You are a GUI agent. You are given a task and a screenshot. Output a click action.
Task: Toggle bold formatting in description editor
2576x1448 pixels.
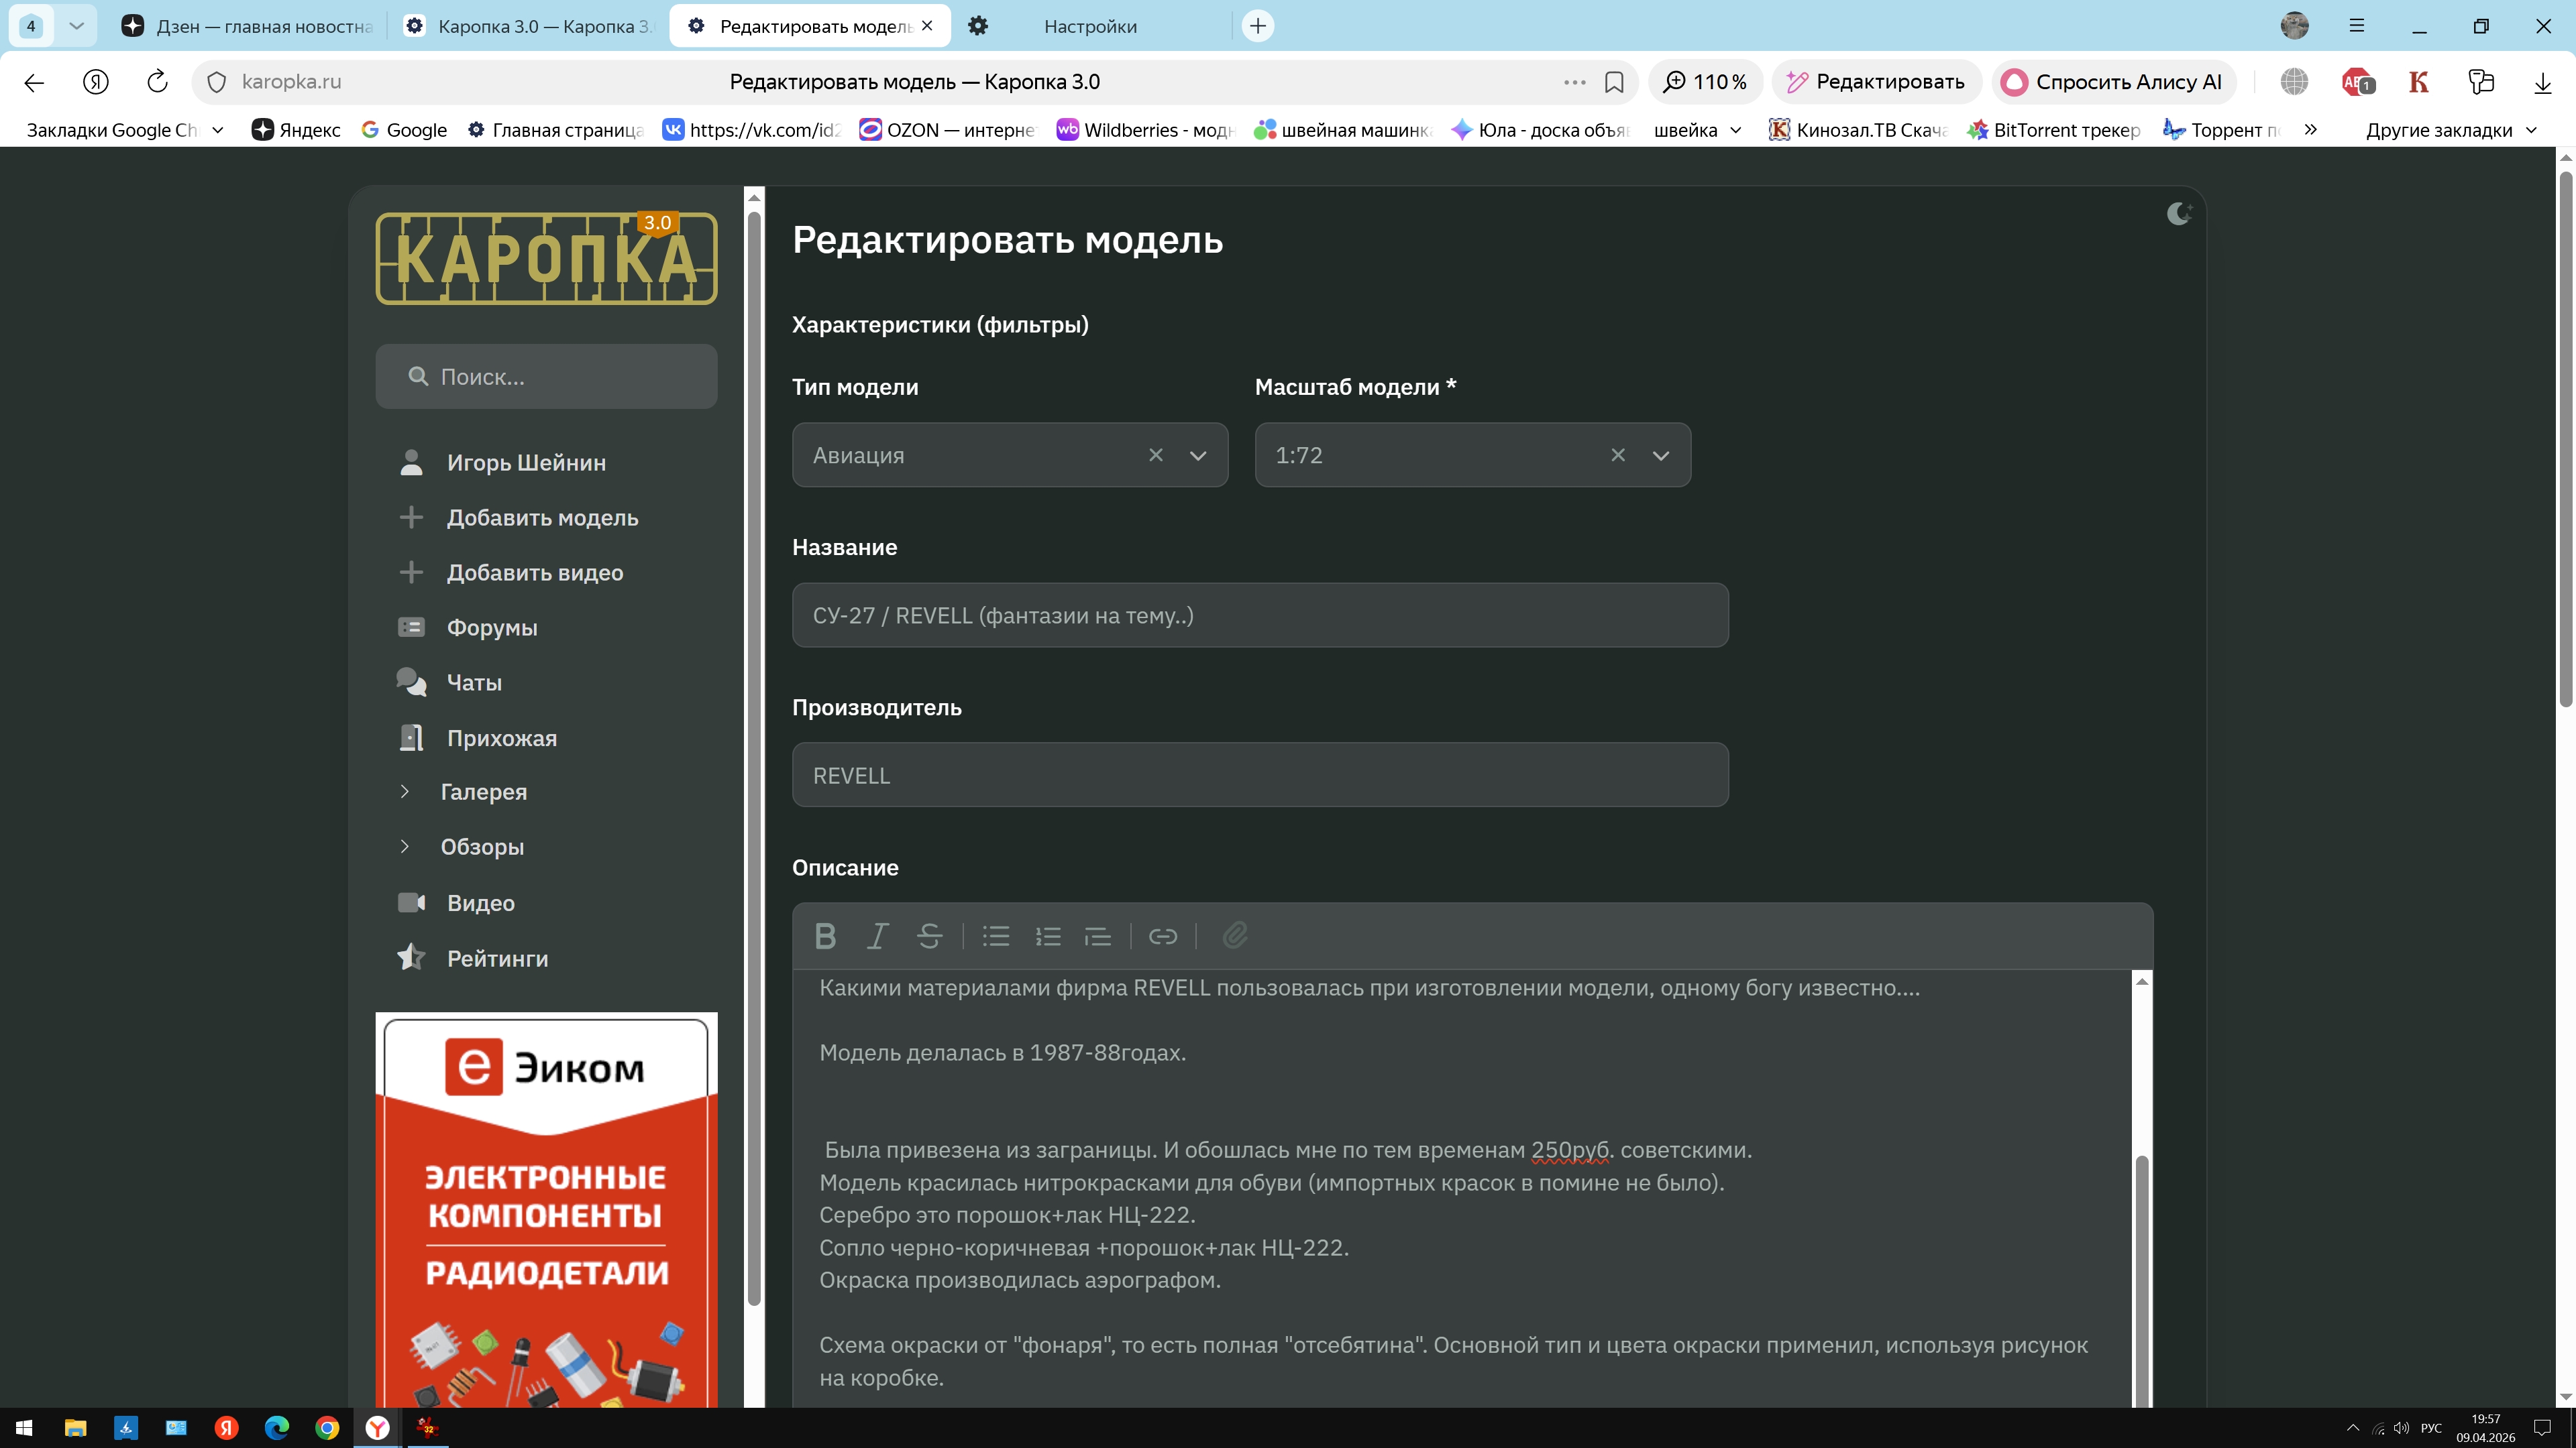[825, 937]
